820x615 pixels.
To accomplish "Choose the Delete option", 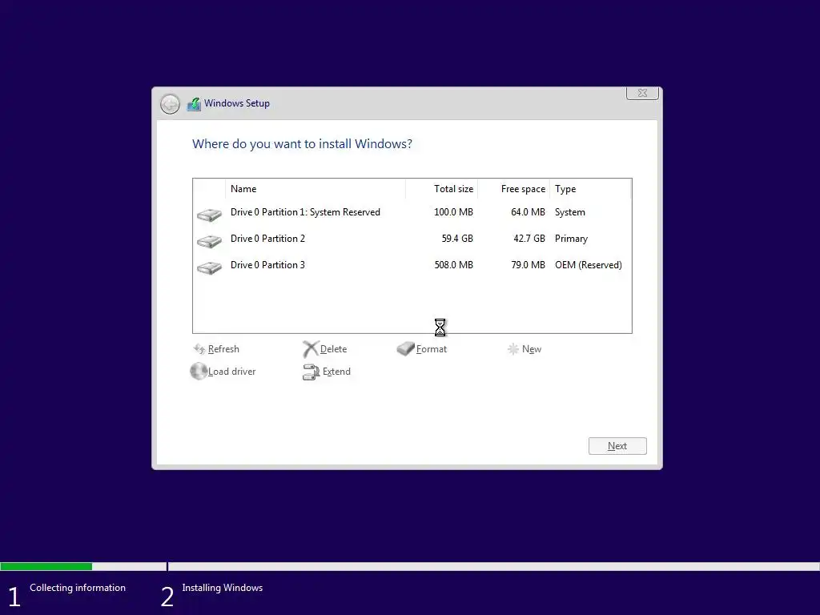I will pyautogui.click(x=333, y=349).
